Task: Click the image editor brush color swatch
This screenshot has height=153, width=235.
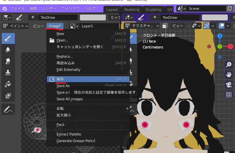Action: [93, 17]
